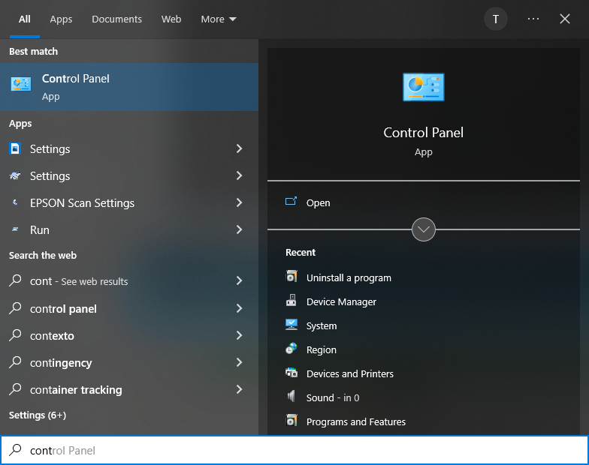589x465 pixels.
Task: Select the container tracking web suggestion
Action: (x=129, y=390)
